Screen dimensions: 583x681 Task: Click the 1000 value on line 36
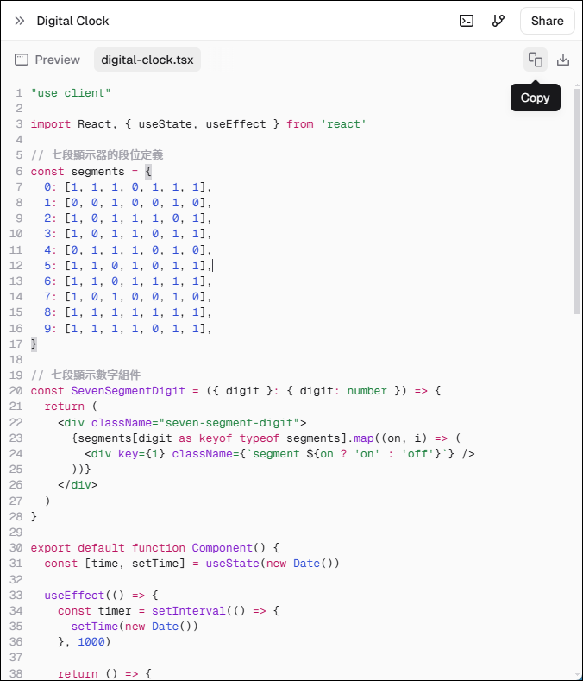point(91,642)
